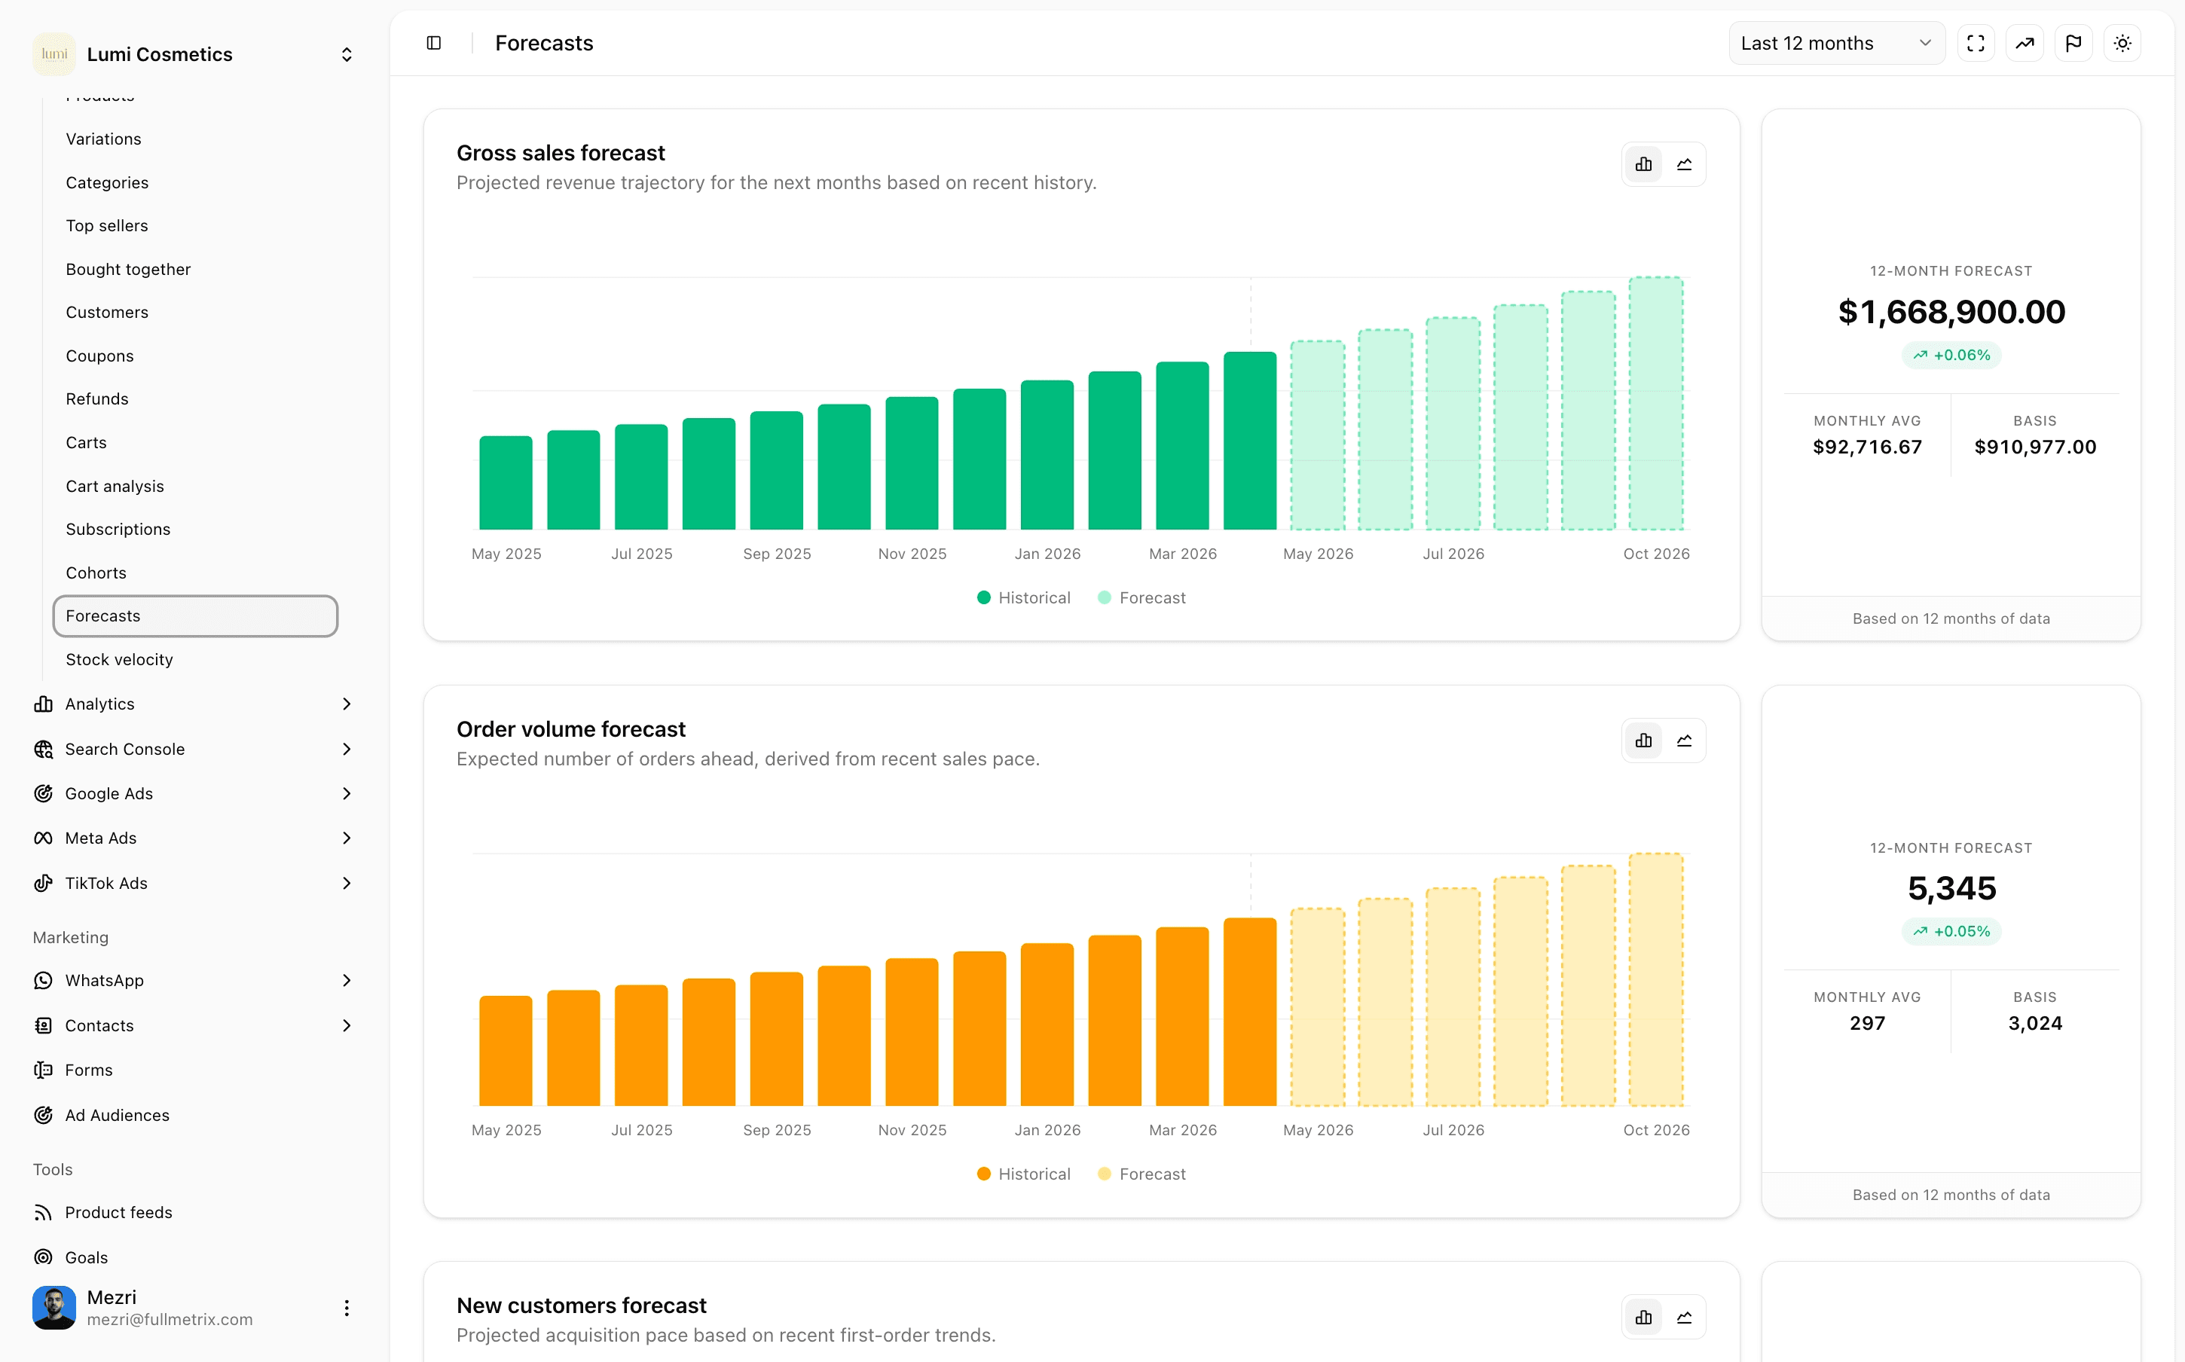This screenshot has height=1362, width=2185.
Task: Expand the Search Console chevron
Action: 347,749
